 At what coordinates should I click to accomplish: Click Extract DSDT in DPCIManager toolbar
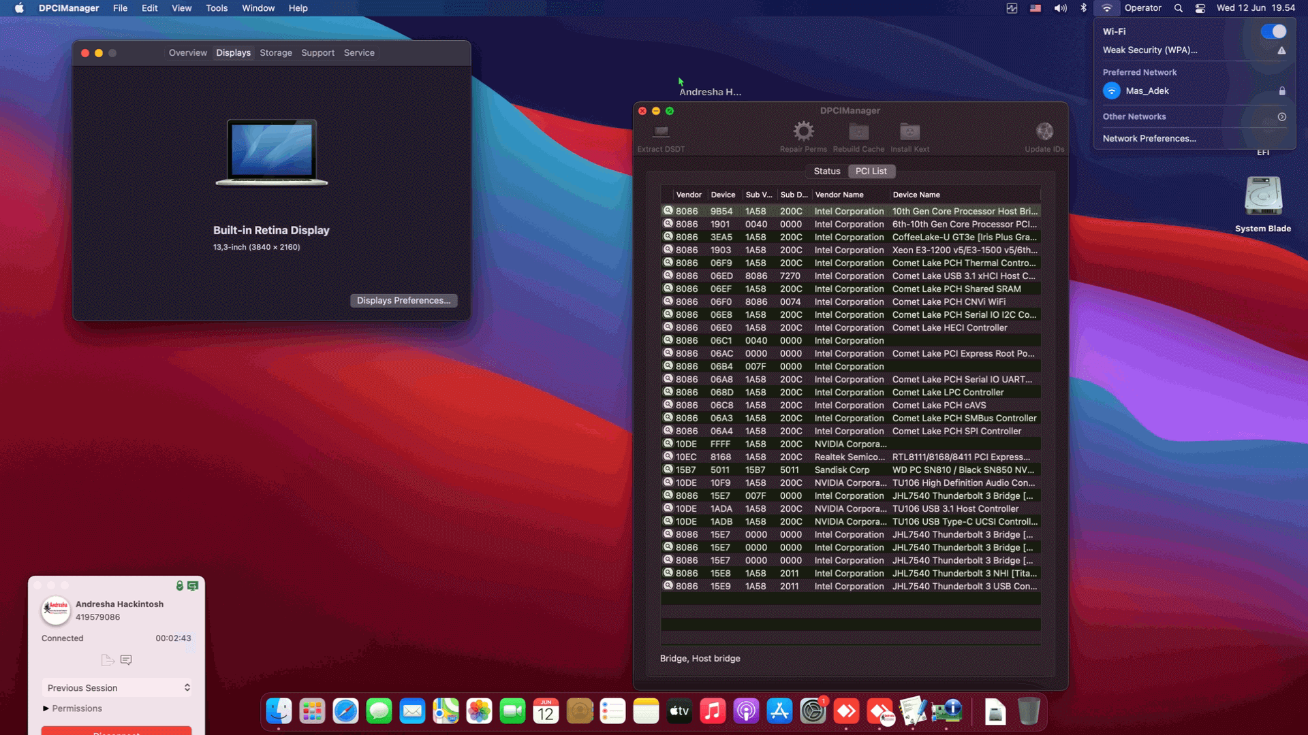click(x=661, y=137)
